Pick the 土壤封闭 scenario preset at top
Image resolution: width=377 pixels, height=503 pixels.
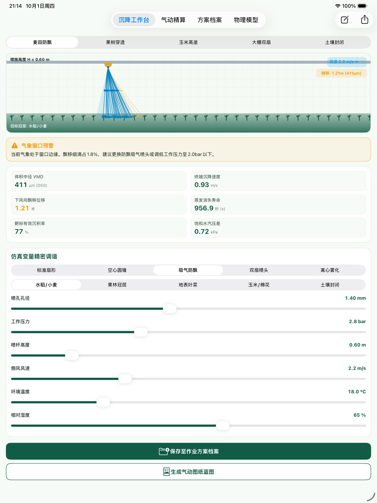[x=334, y=42]
